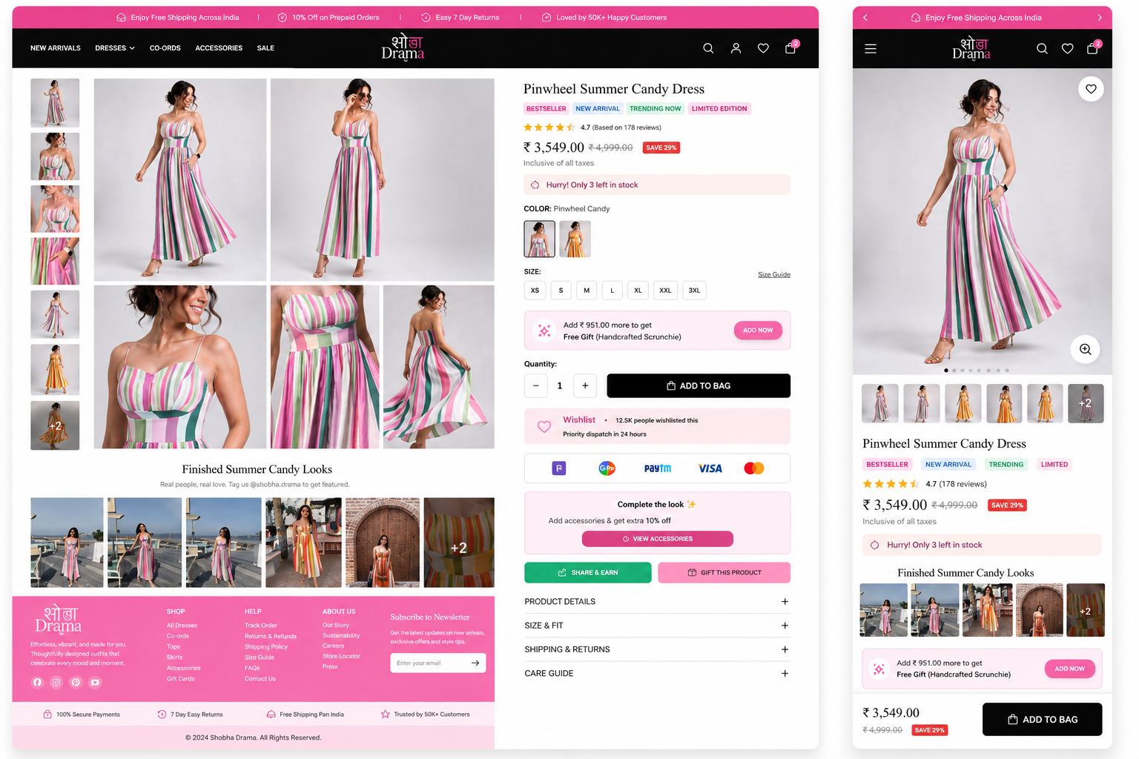
Task: Open the account profile icon in desktop header
Action: (736, 48)
